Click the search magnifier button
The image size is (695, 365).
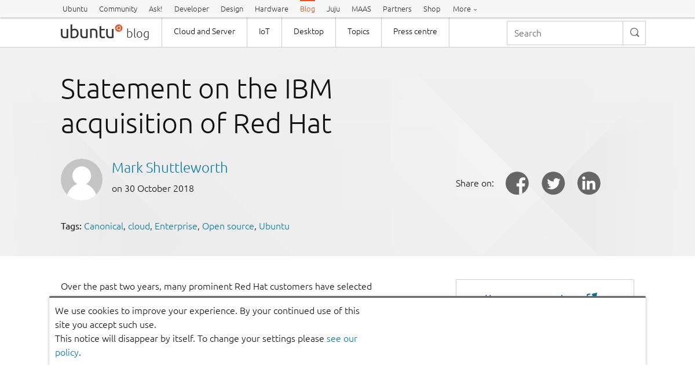click(634, 33)
